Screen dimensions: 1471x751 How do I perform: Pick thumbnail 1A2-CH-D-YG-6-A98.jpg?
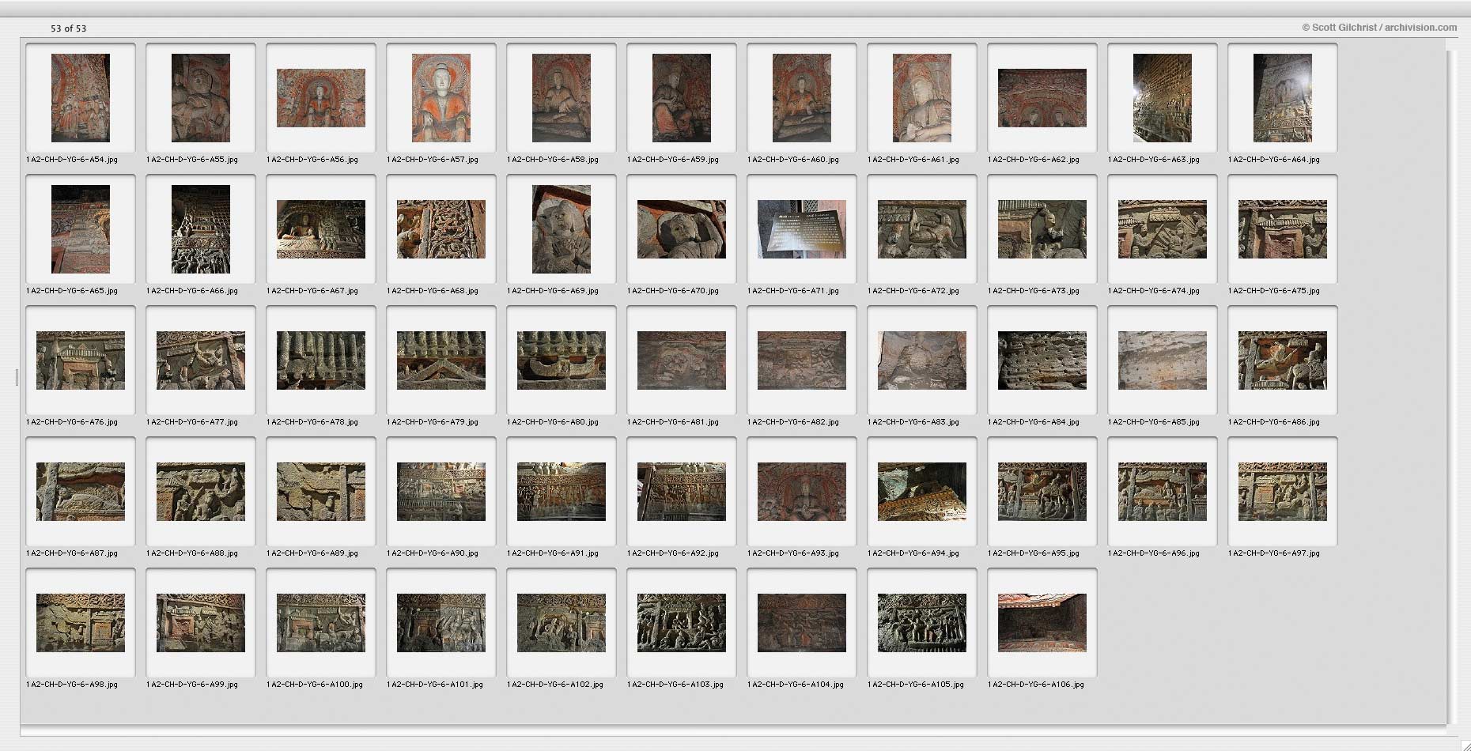click(81, 623)
